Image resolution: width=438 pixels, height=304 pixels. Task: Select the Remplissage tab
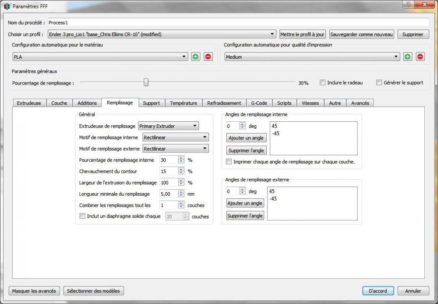point(120,103)
